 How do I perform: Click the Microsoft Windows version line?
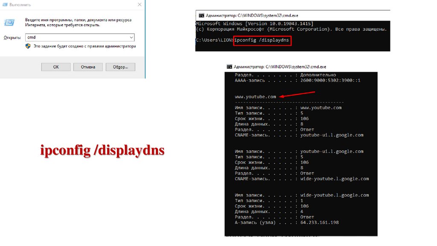(254, 24)
